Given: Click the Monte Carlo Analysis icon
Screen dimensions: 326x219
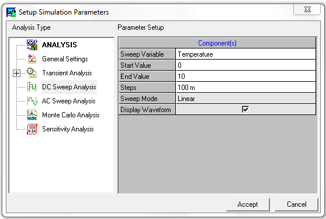Looking at the screenshot, I should [32, 115].
